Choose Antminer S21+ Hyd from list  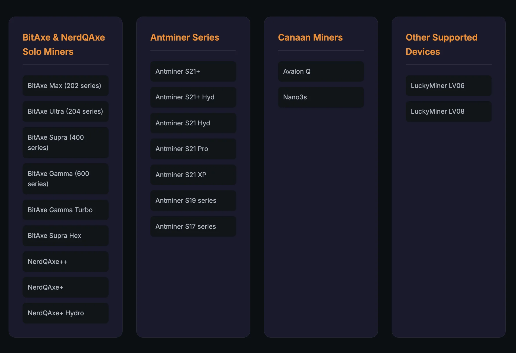(193, 97)
